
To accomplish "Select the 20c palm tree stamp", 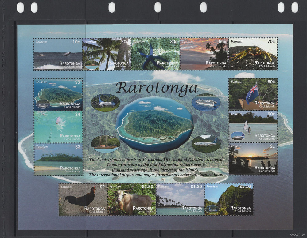I will tap(106, 54).
